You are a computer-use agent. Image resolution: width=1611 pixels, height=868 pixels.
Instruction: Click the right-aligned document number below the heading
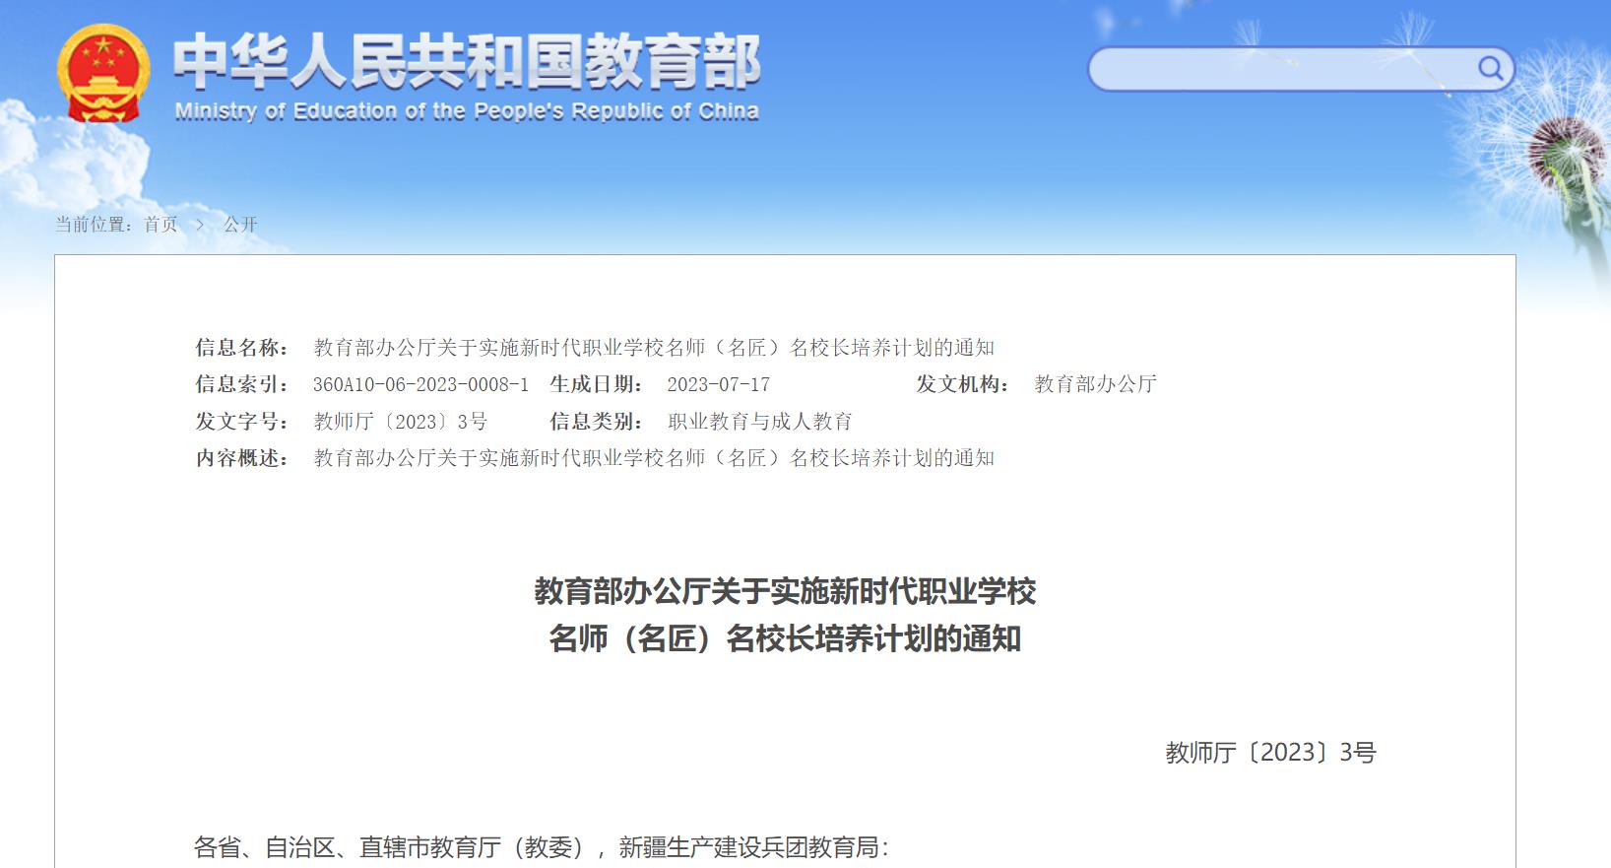1270,753
